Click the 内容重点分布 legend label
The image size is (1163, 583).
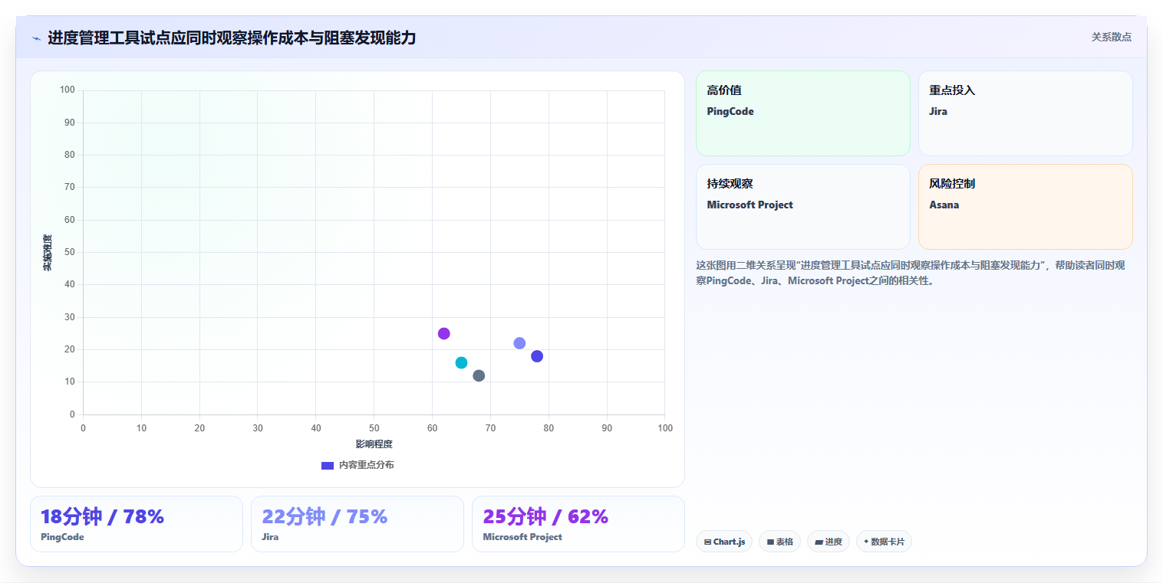tap(367, 465)
